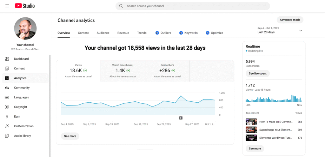
Task: Click the Earn dollar icon
Action: (x=7, y=117)
